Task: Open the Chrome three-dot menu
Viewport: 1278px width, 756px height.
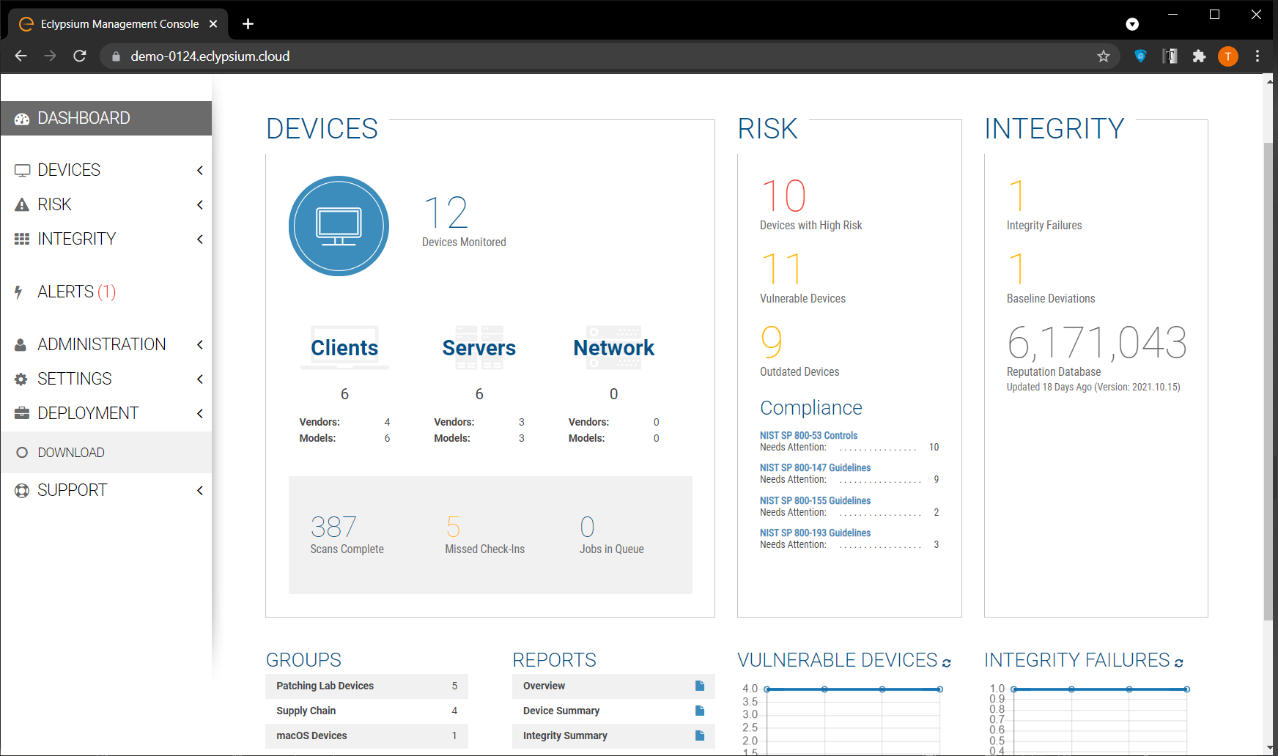Action: tap(1257, 56)
